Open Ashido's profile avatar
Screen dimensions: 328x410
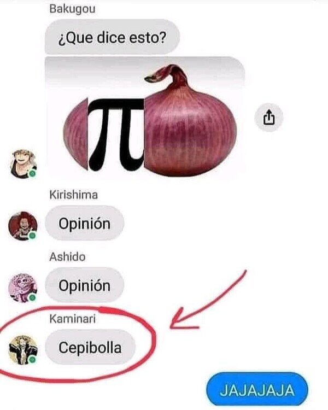coord(23,288)
